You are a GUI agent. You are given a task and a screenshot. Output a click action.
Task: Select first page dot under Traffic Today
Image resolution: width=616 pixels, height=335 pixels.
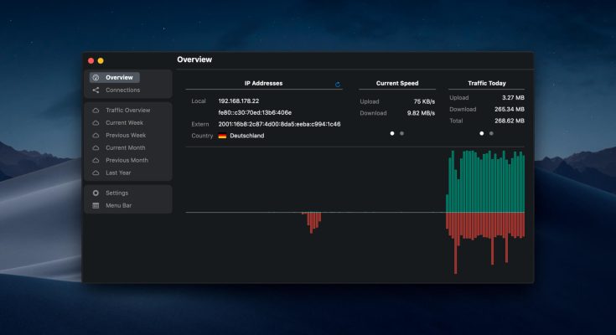pyautogui.click(x=481, y=133)
